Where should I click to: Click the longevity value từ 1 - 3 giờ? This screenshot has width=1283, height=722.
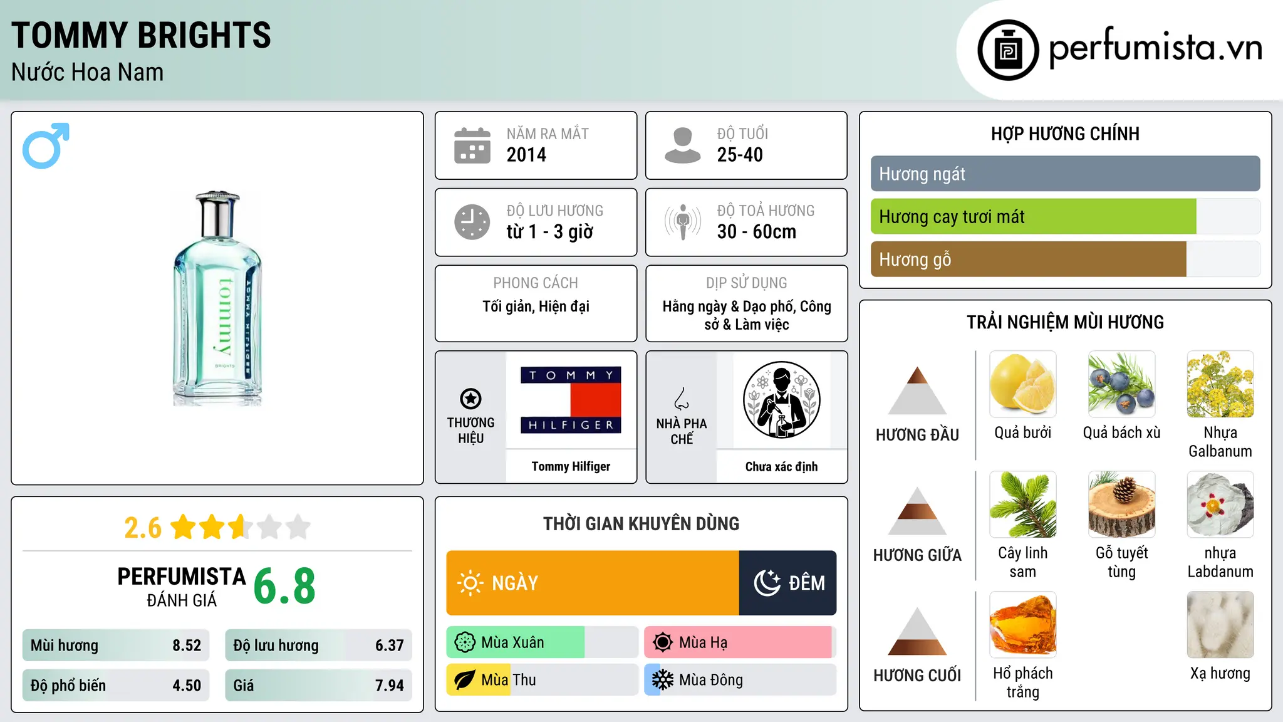[549, 232]
